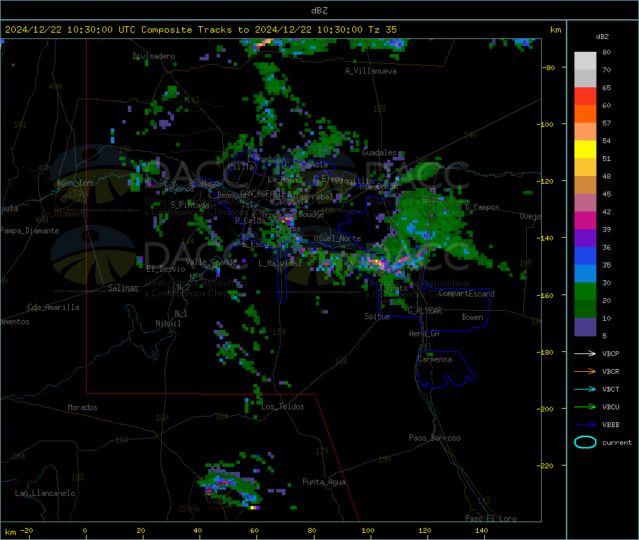639x540 pixels.
Task: Click the Paso_El_Loro map label
Action: pos(491,519)
